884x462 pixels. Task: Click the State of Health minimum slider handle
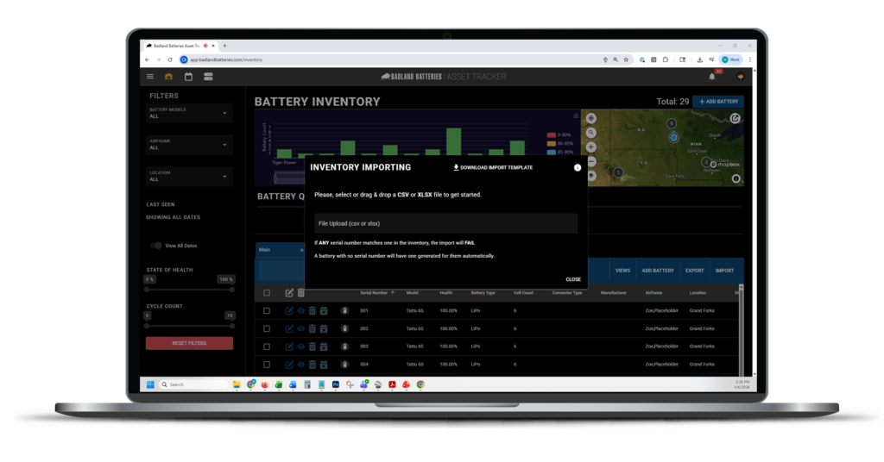pyautogui.click(x=147, y=290)
